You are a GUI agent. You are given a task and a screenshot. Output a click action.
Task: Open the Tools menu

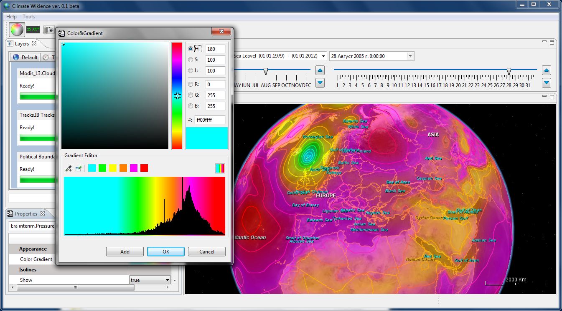[29, 17]
